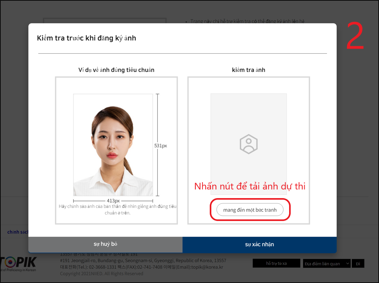
Task: Open 'Địa điểm liên quan' dropdown
Action: click(326, 263)
